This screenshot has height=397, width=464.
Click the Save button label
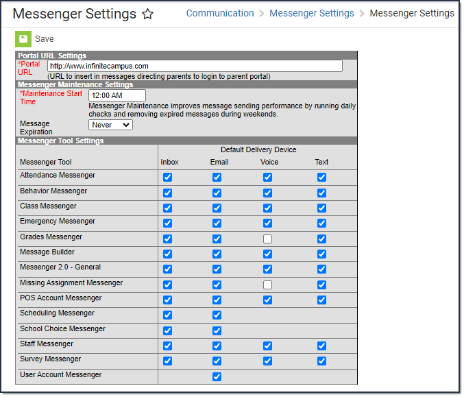[x=45, y=39]
